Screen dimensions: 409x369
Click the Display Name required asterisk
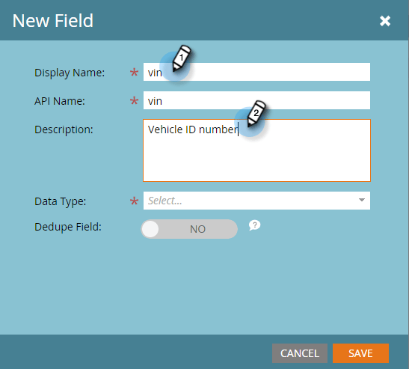134,73
